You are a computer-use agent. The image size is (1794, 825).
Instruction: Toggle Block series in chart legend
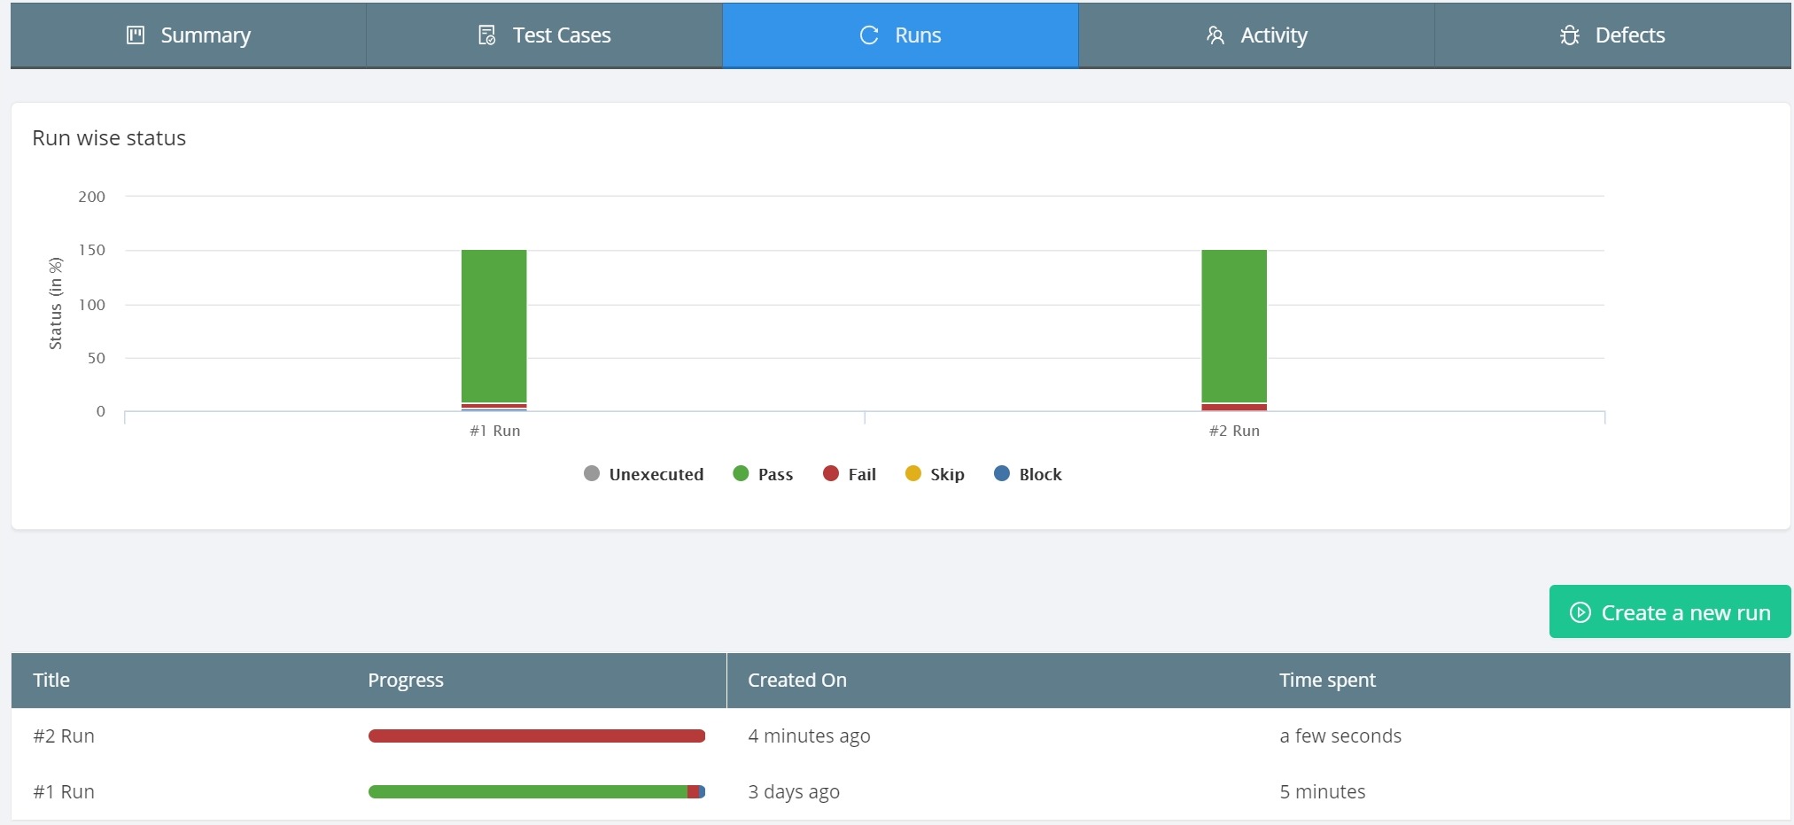[1028, 474]
